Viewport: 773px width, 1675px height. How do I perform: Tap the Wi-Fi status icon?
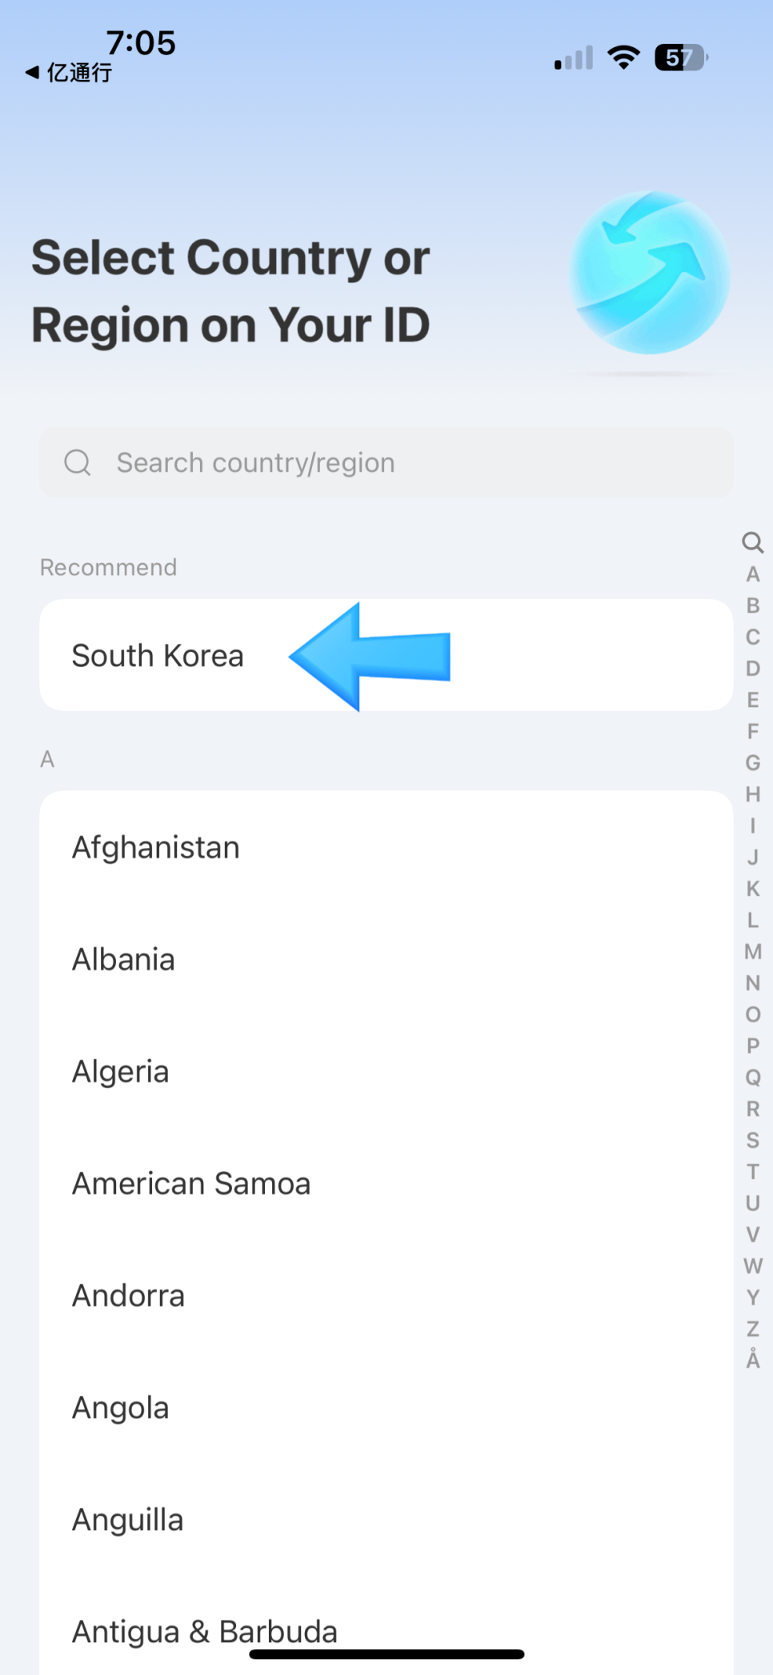pyautogui.click(x=623, y=58)
